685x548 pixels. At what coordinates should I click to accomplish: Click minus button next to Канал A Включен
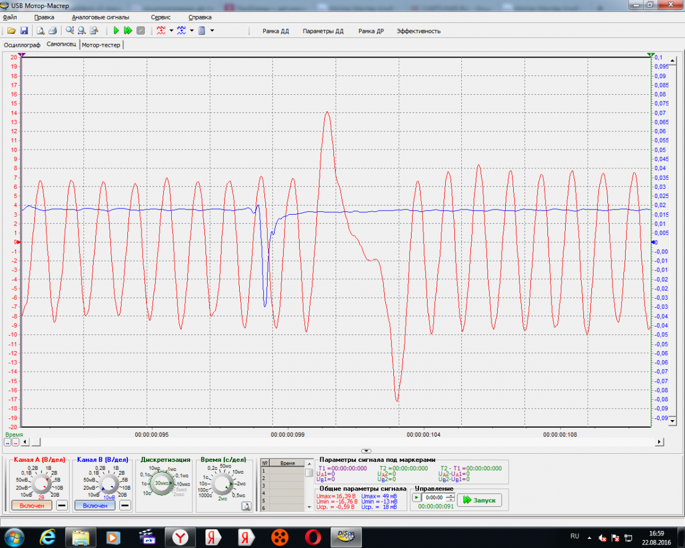pyautogui.click(x=62, y=505)
